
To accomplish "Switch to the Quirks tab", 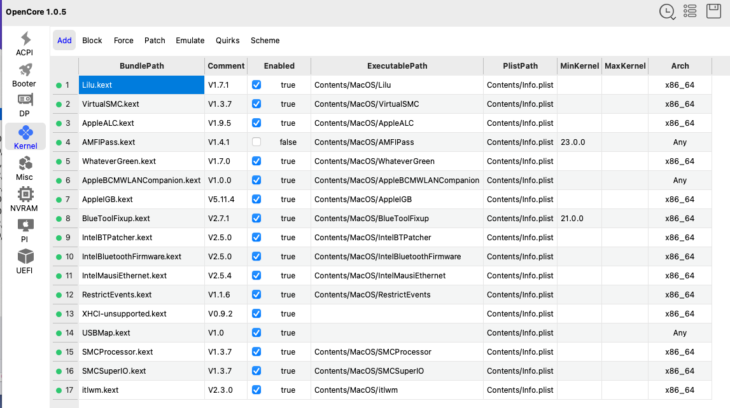I will [228, 40].
